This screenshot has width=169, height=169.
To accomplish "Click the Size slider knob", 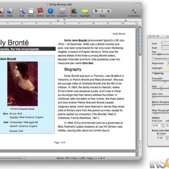I will [x=159, y=54].
